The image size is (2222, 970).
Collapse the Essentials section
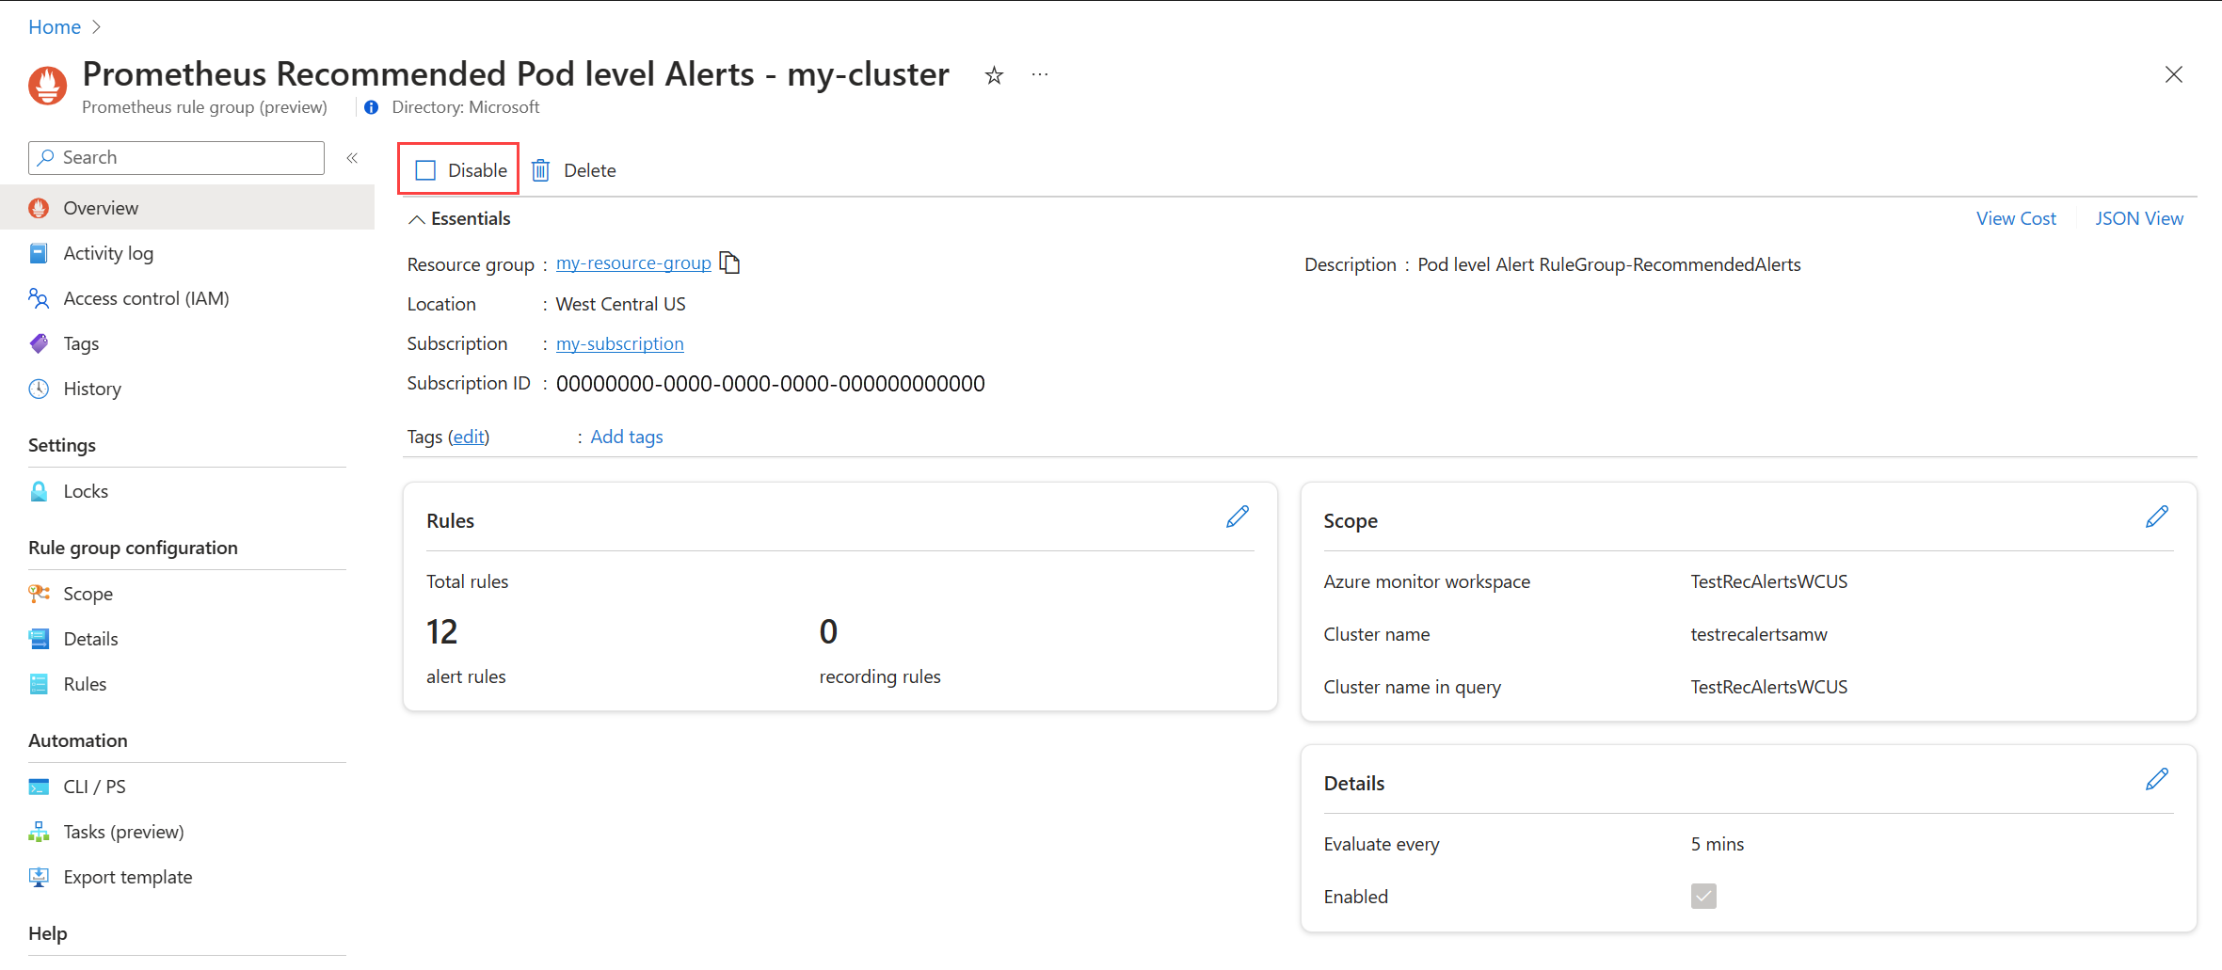pos(416,219)
